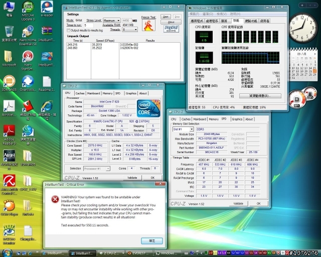Show hidden system tray icons arrow
Image resolution: width=321 pixels, height=257 pixels.
pos(201,253)
